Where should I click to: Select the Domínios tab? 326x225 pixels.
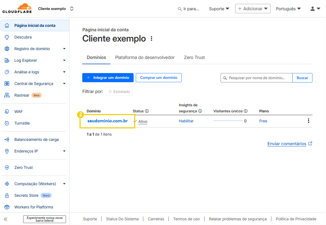[x=96, y=57]
